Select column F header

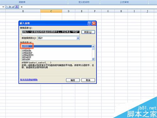click(95, 11)
